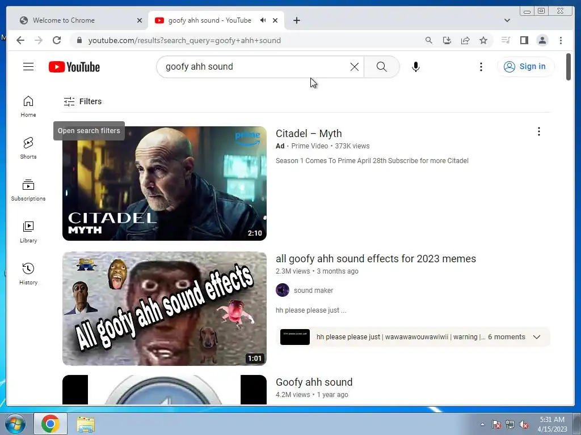Close the YouTube tab
581x435 pixels.
[275, 20]
